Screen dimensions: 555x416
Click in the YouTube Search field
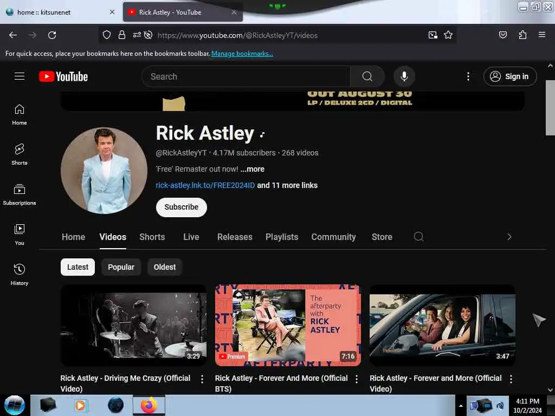[246, 76]
